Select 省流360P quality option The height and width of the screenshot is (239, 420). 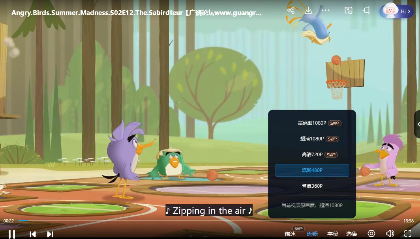pyautogui.click(x=312, y=186)
